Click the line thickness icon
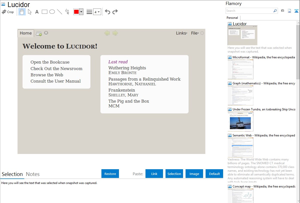 pyautogui.click(x=89, y=12)
